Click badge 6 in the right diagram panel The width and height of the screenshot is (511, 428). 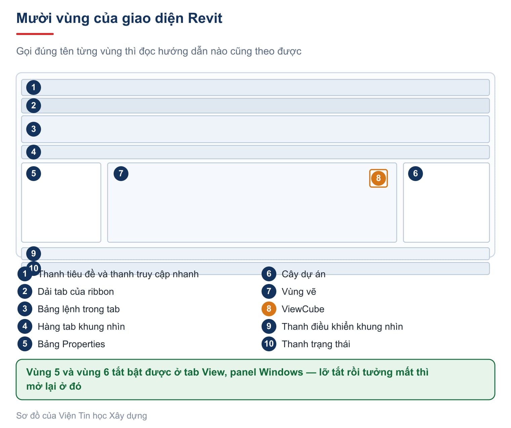(x=415, y=174)
